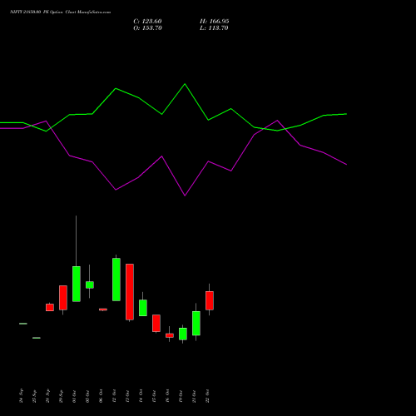This screenshot has width=416, height=416.
Task: Select the green candle above 14 Oct
Action: point(143,308)
